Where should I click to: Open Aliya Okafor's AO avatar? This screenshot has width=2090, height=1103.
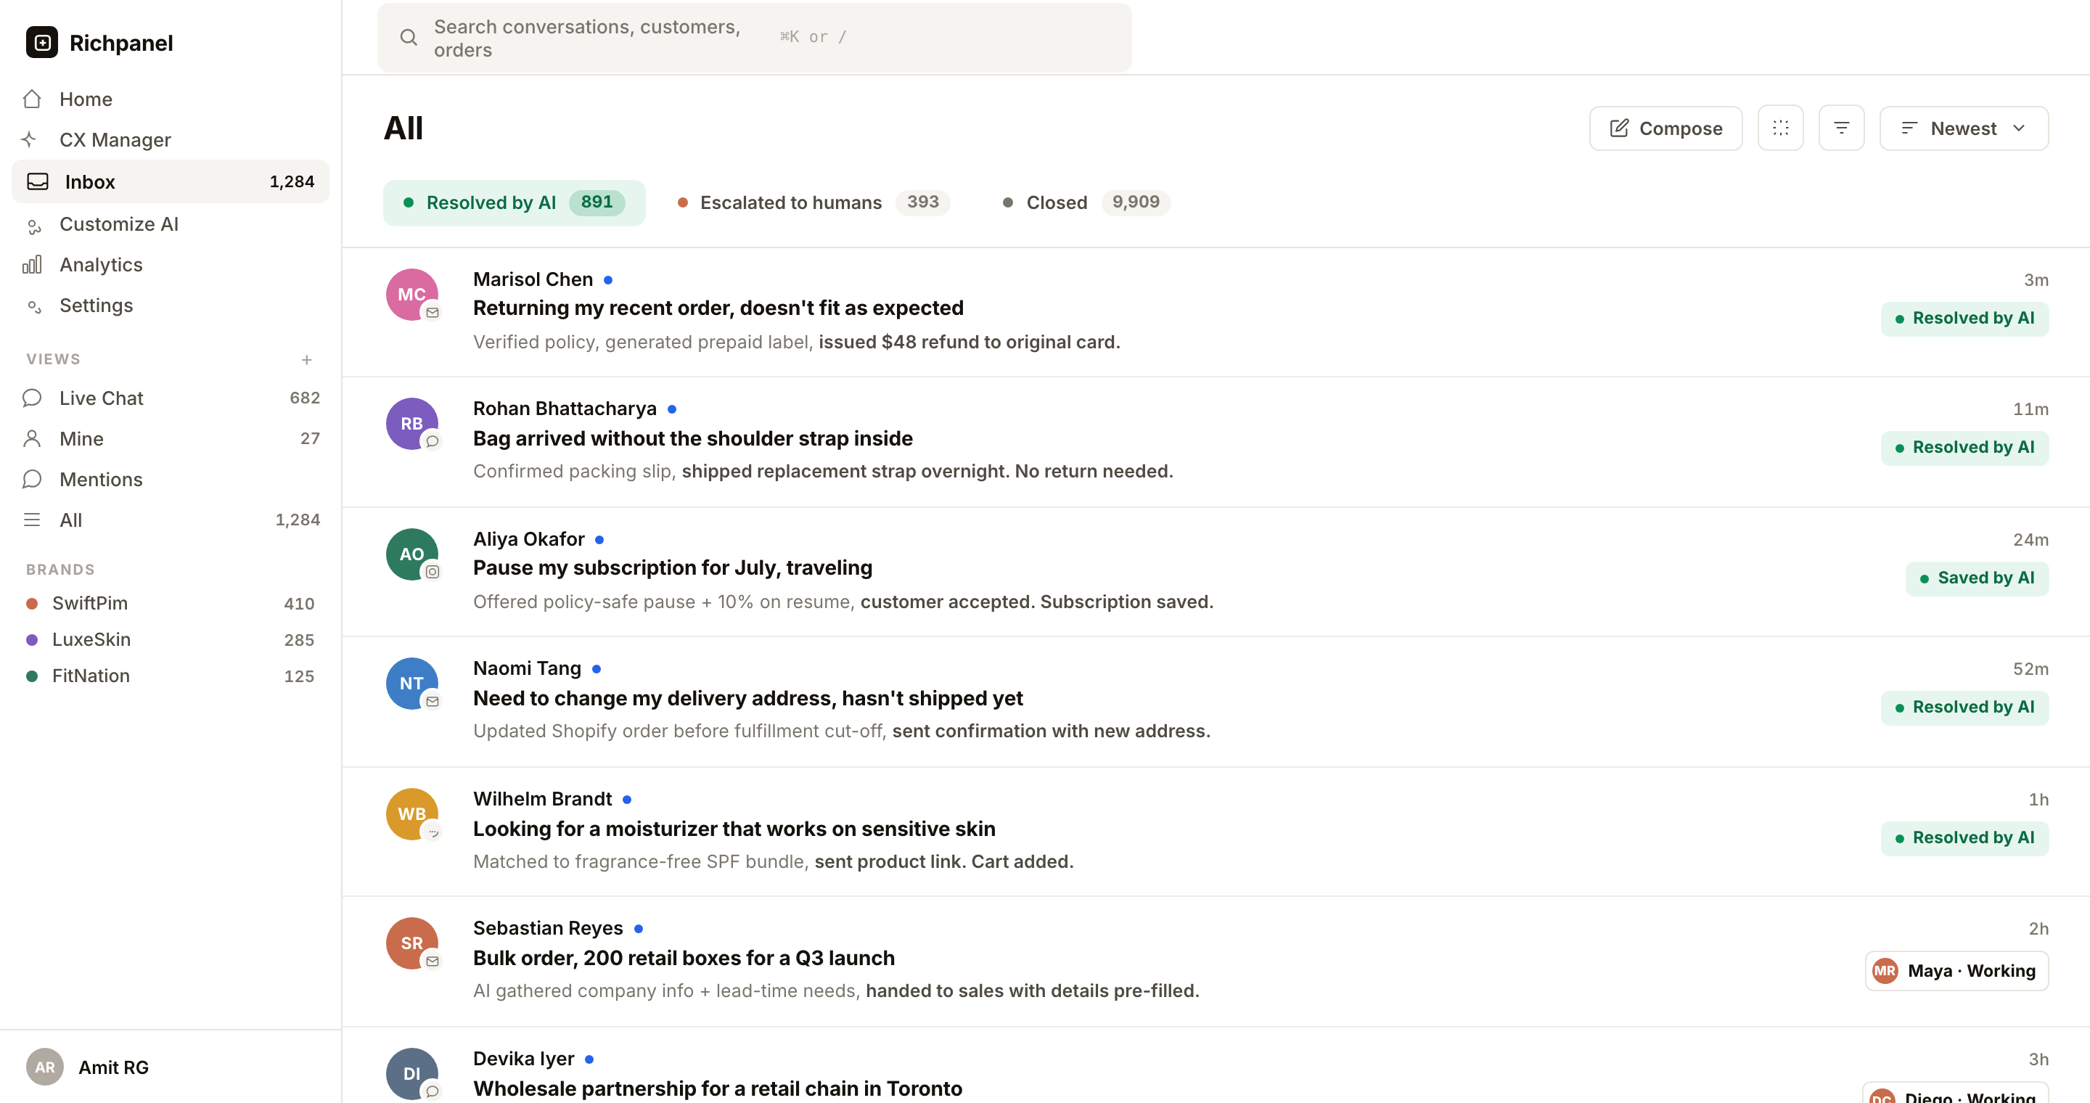coord(412,554)
